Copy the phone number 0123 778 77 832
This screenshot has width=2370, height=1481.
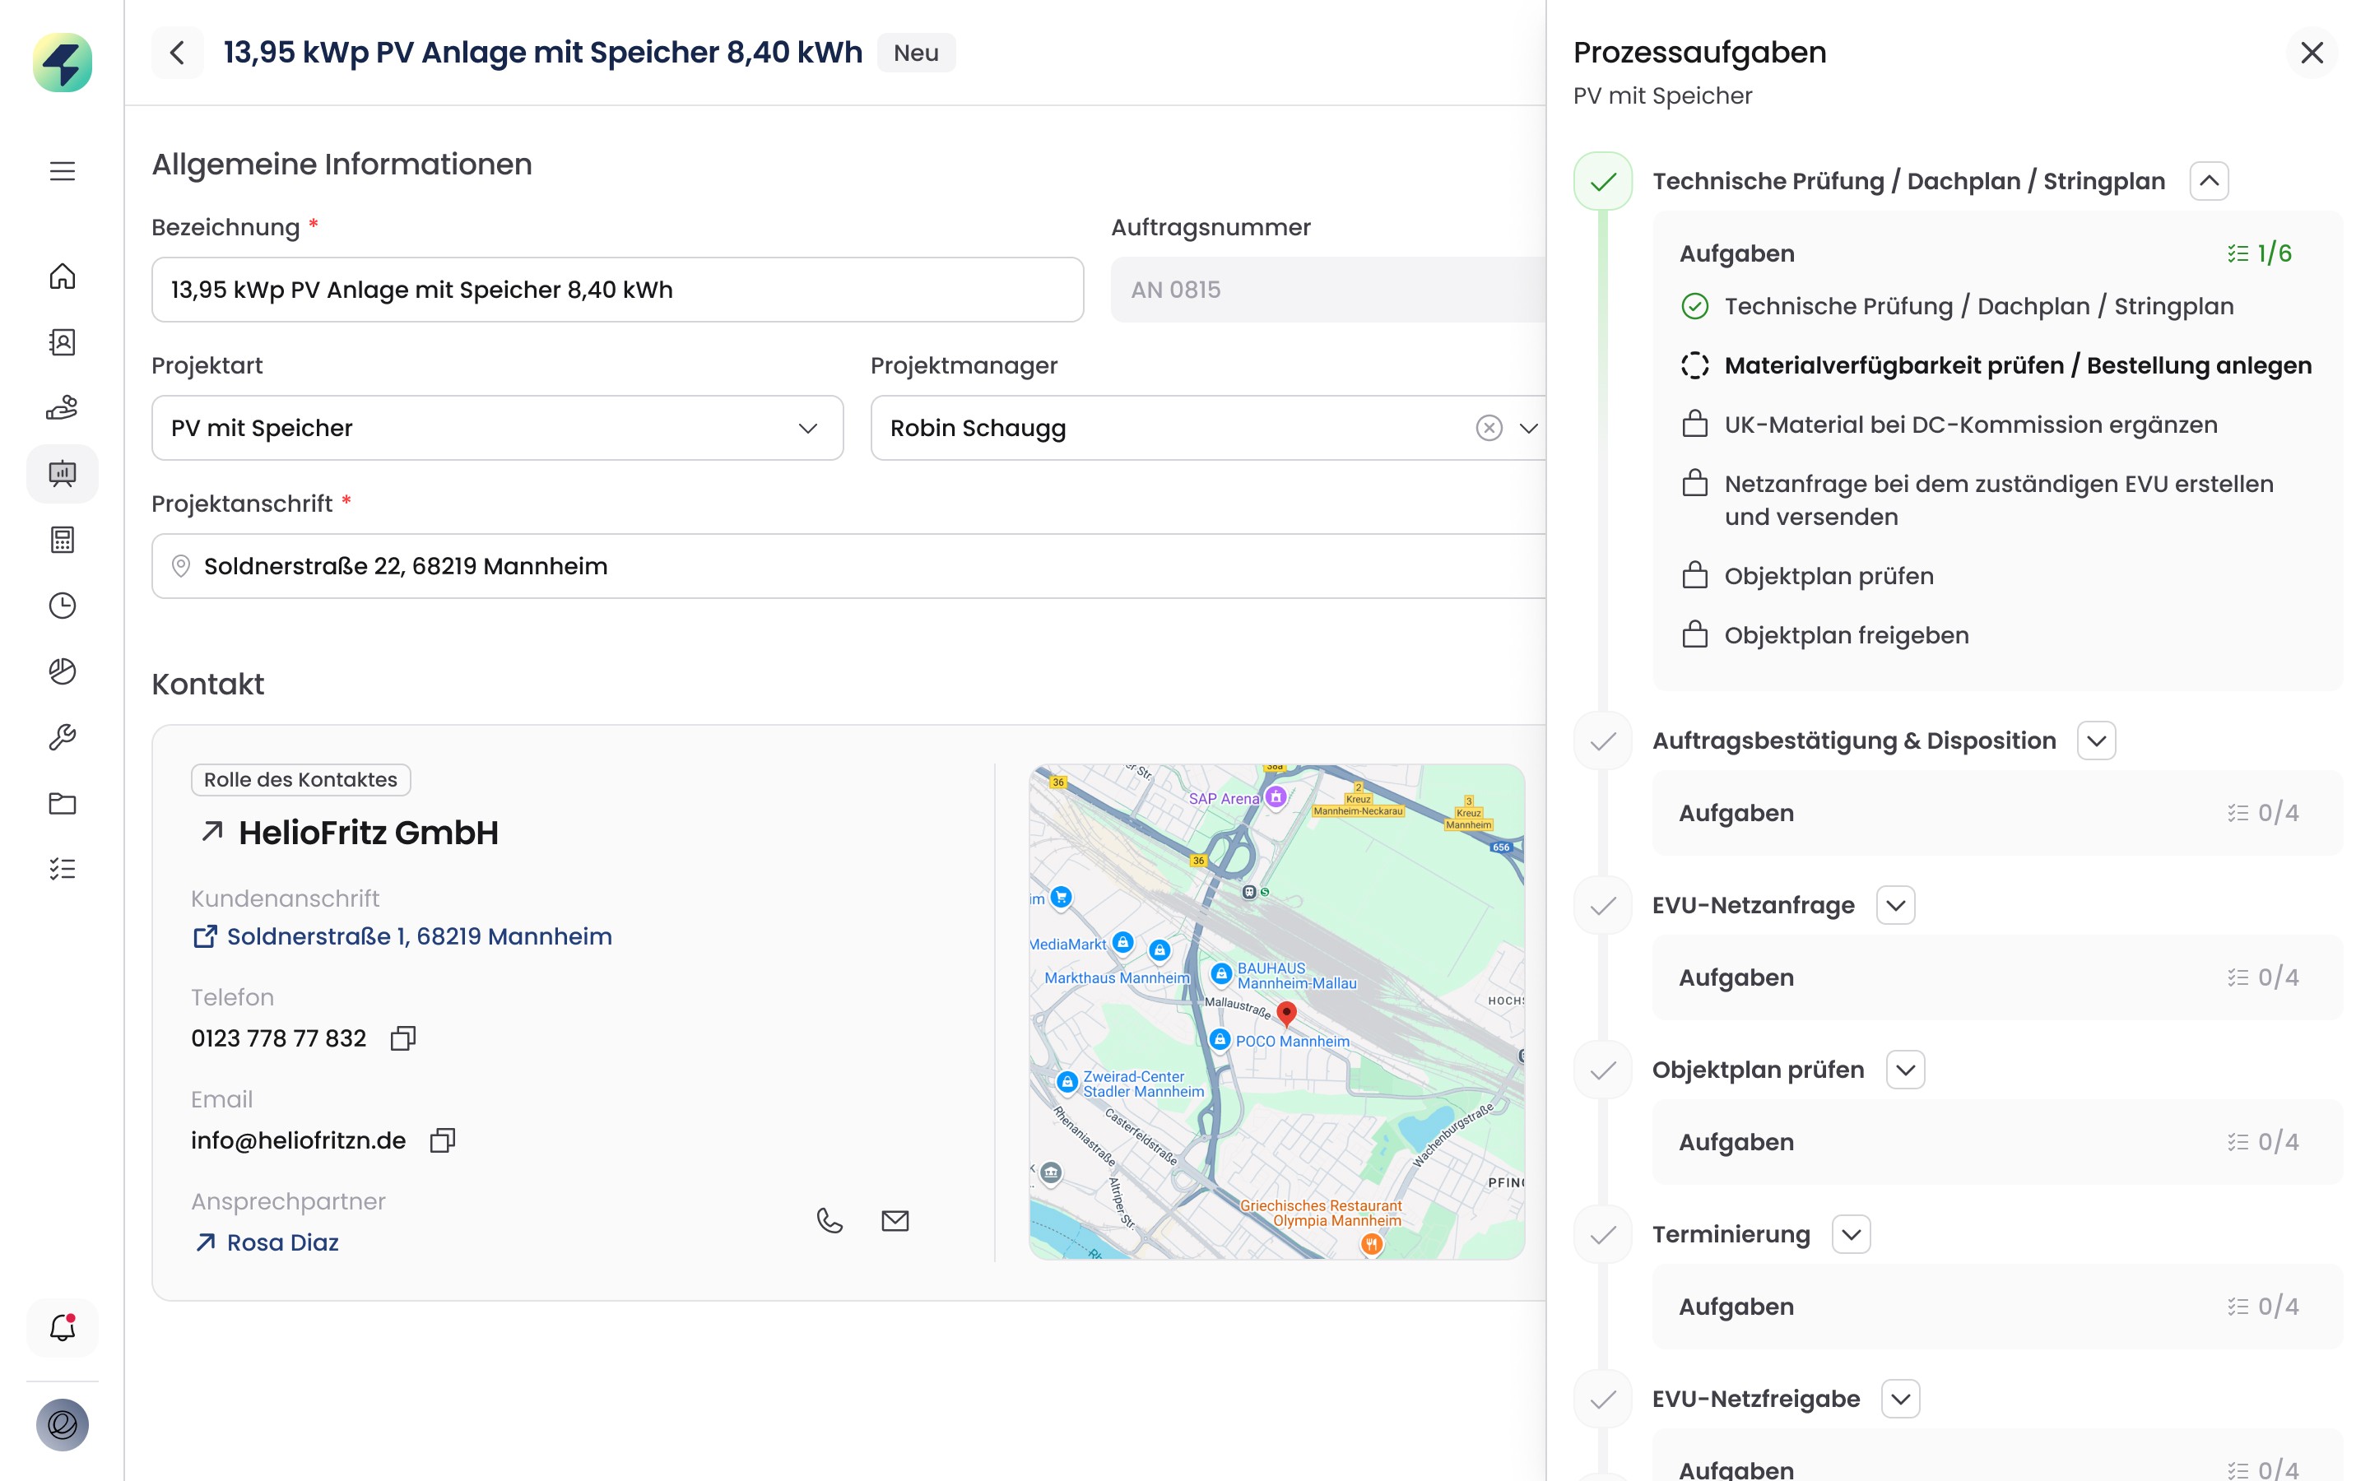coord(402,1038)
